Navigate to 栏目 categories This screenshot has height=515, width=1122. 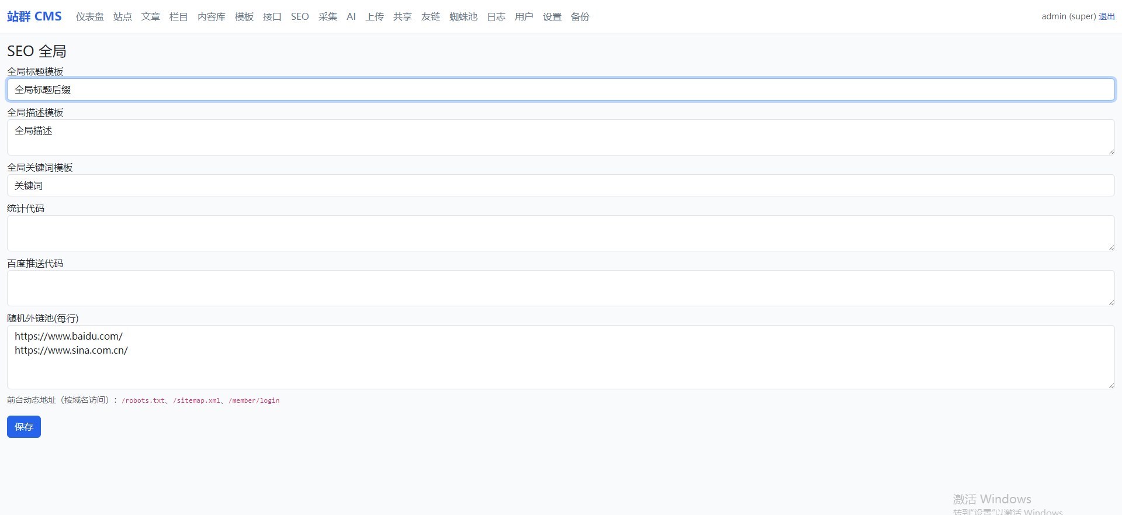coord(178,17)
